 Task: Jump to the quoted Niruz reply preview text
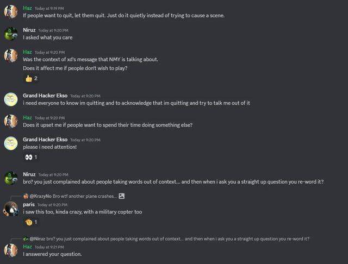(178, 238)
